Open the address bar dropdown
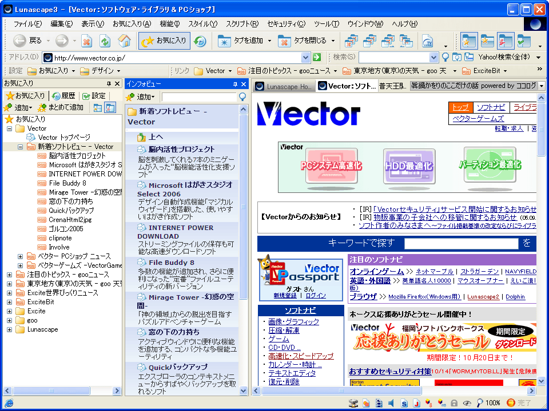This screenshot has width=549, height=411. [x=305, y=57]
